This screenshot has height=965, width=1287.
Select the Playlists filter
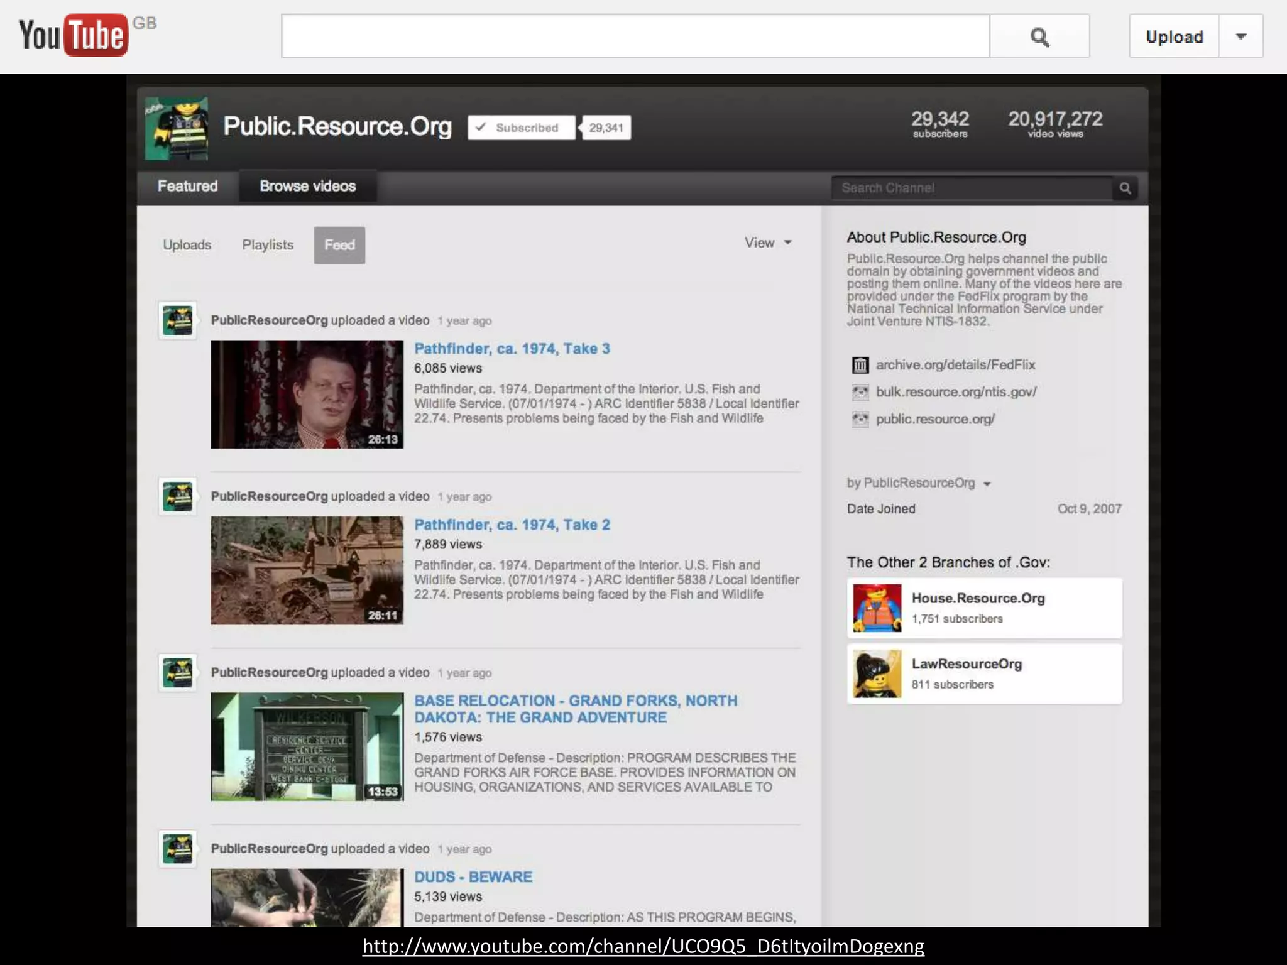[268, 244]
